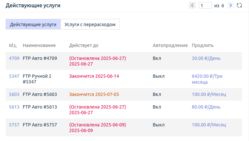249x141 pixels.
Task: Click the Автопродление column header
Action: (x=170, y=45)
